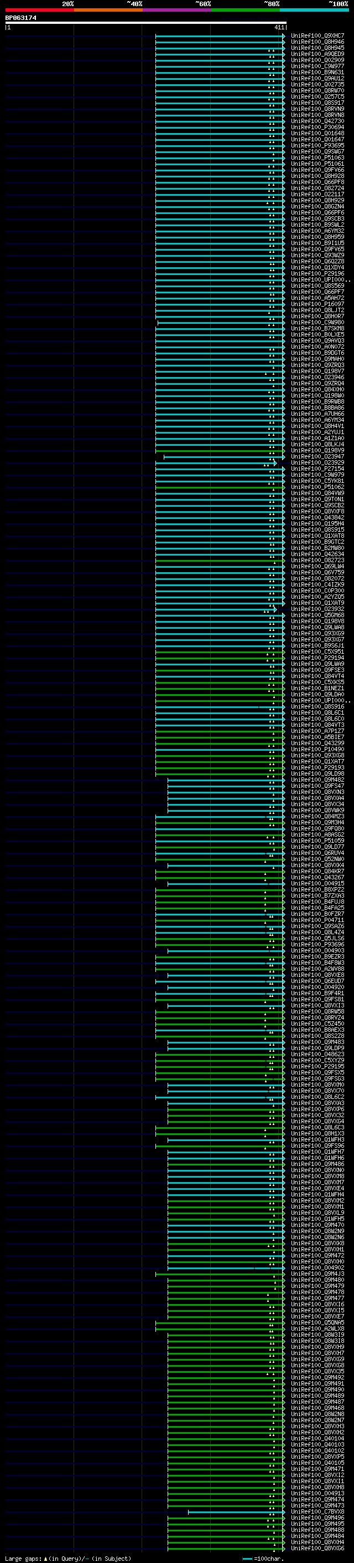Select the UniRef100_Q02909 label
Viewport: 354px width, 1563px height.
click(x=317, y=60)
